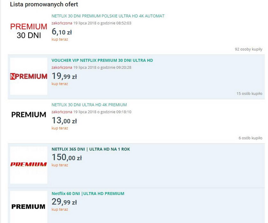Click 'kup teraz' under 6,10 zł
This screenshot has height=223, width=268.
pos(60,39)
